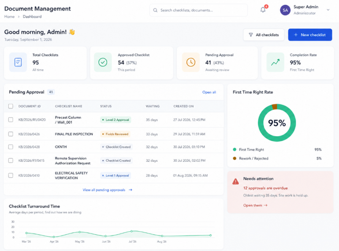
Task: Click the Approved Checklist value 54
Action: 121,62
